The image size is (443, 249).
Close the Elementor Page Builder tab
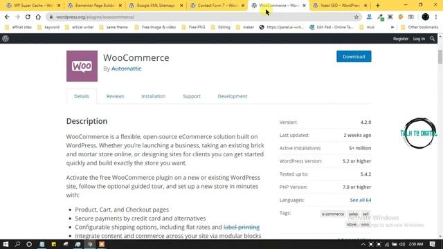[x=120, y=6]
